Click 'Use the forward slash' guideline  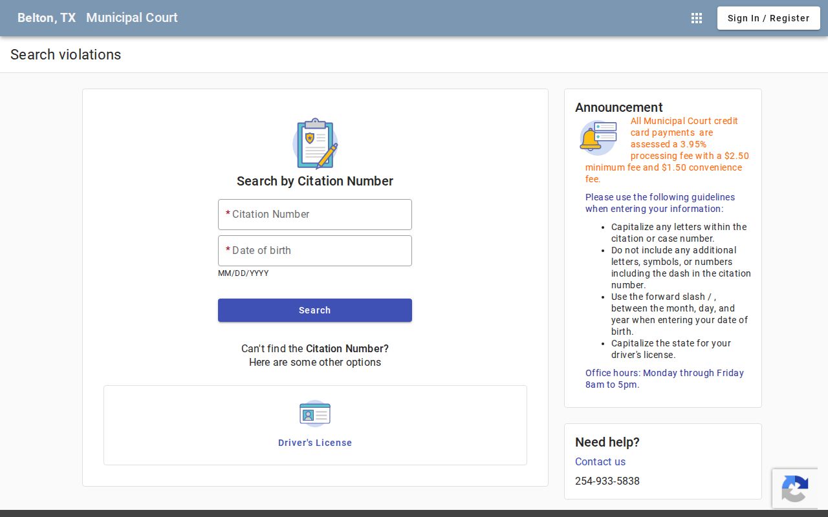click(679, 314)
